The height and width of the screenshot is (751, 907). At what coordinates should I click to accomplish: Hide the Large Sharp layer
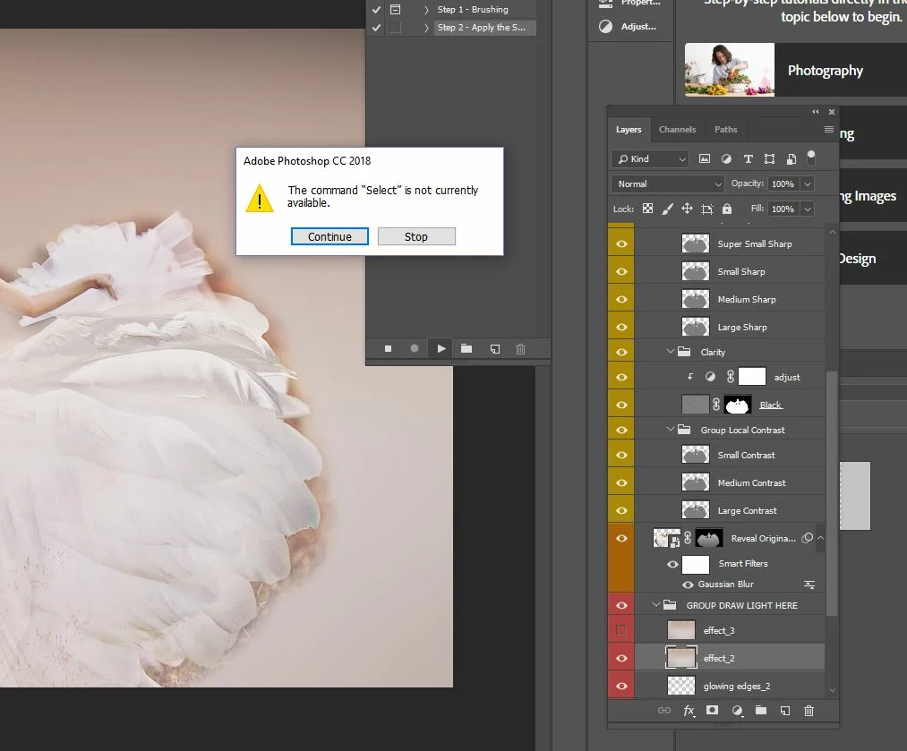pos(621,328)
